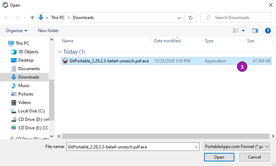The width and height of the screenshot is (276, 166).
Task: File list horizontal scrollbar left arrow
Action: [x=59, y=136]
